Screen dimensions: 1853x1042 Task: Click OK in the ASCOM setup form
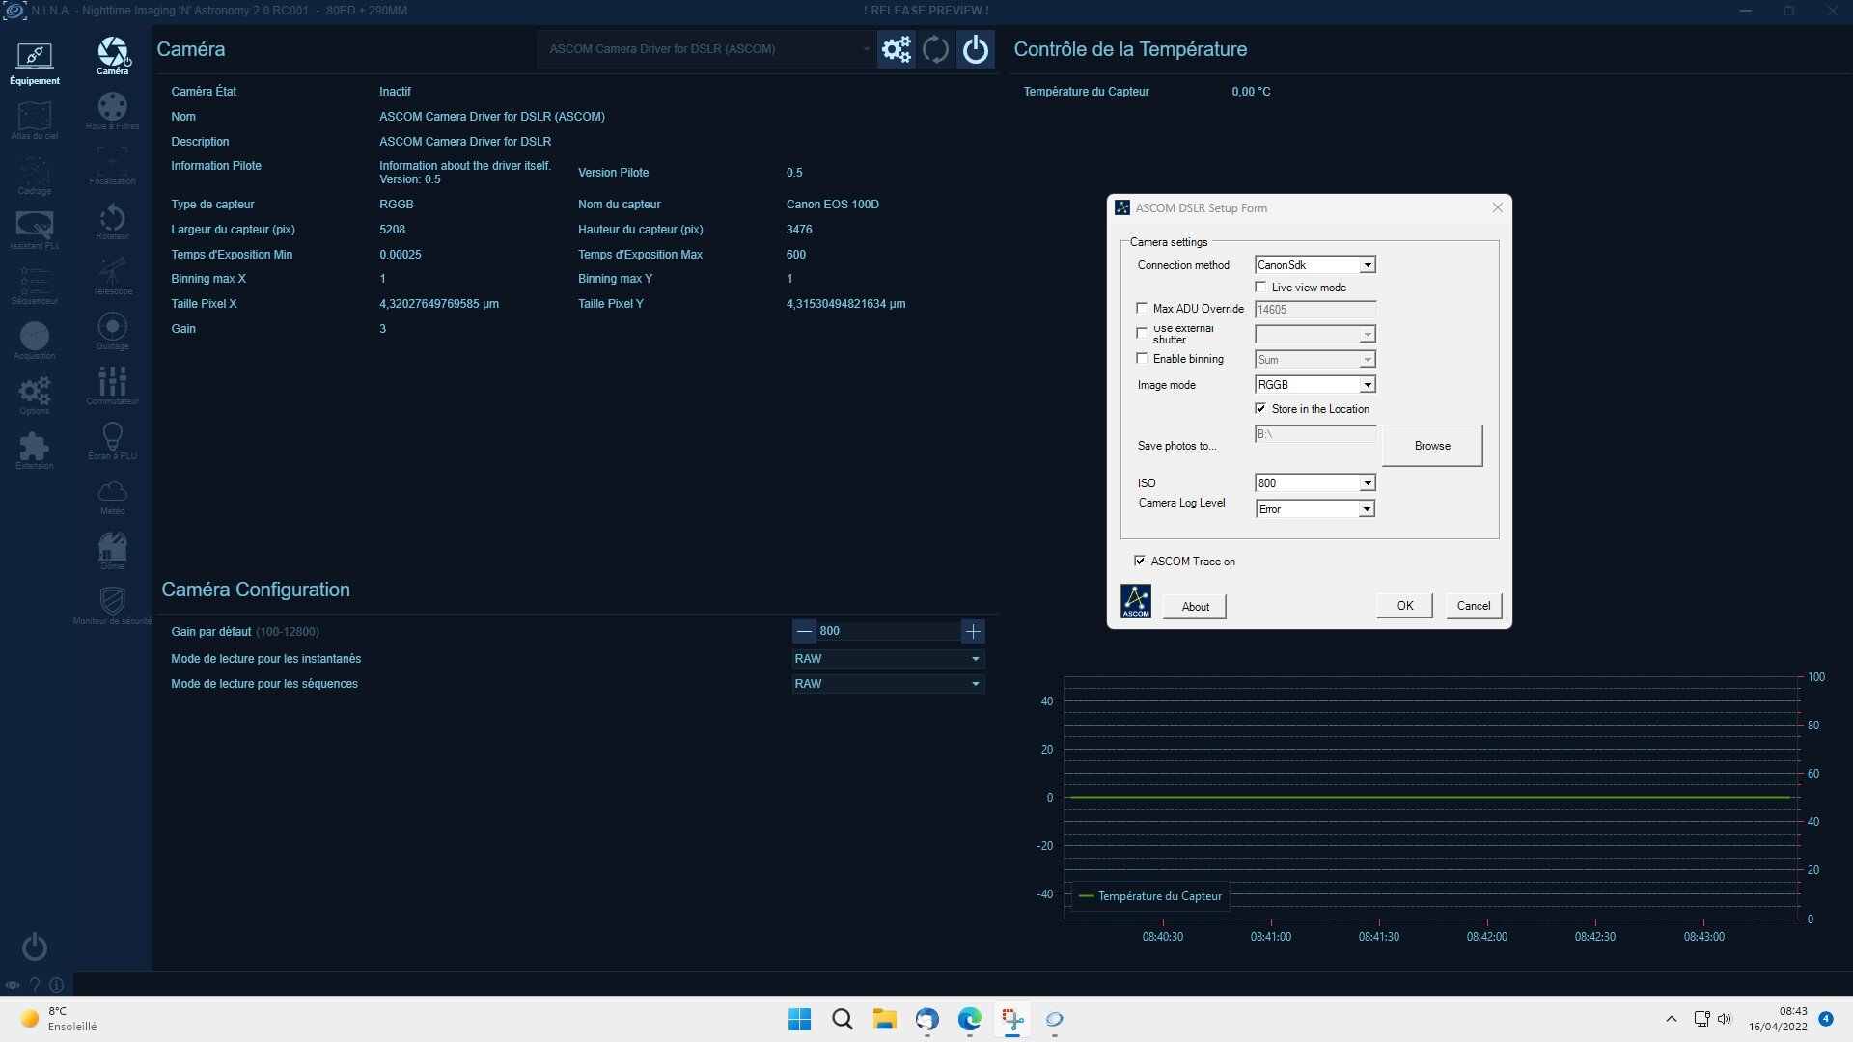click(x=1404, y=606)
